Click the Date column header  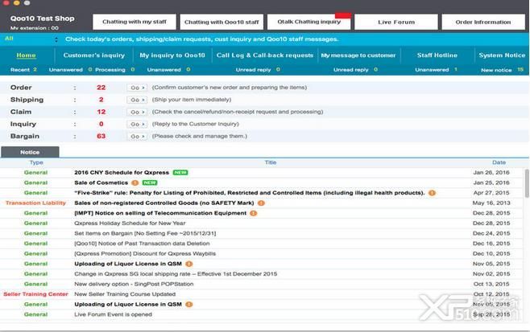click(499, 162)
